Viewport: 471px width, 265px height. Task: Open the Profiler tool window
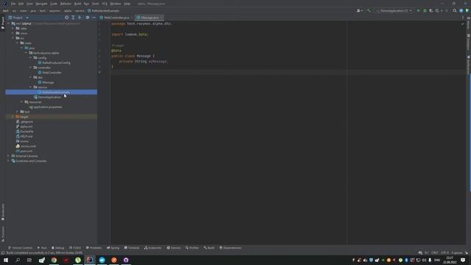click(192, 248)
